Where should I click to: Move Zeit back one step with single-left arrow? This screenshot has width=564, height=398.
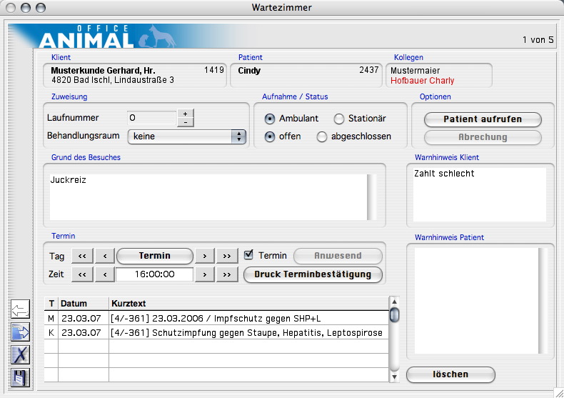104,274
